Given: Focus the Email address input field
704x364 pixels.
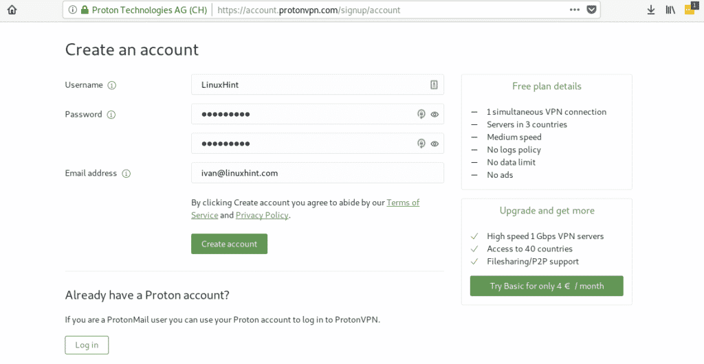Looking at the screenshot, I should [318, 173].
